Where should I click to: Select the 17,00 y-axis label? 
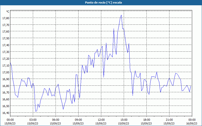click(6, 72)
